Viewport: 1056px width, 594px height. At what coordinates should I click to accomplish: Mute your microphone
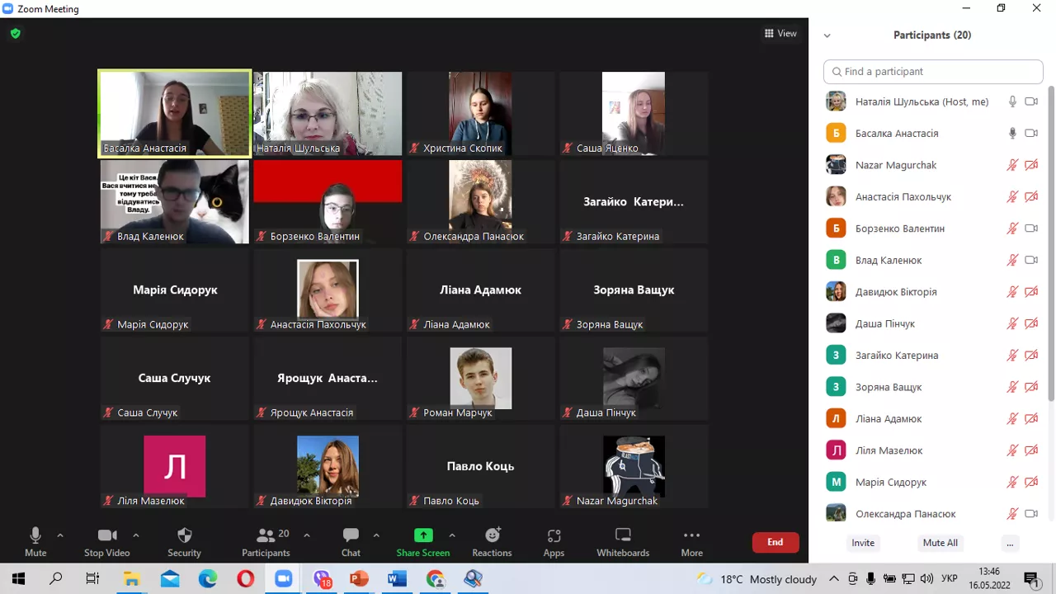point(35,542)
